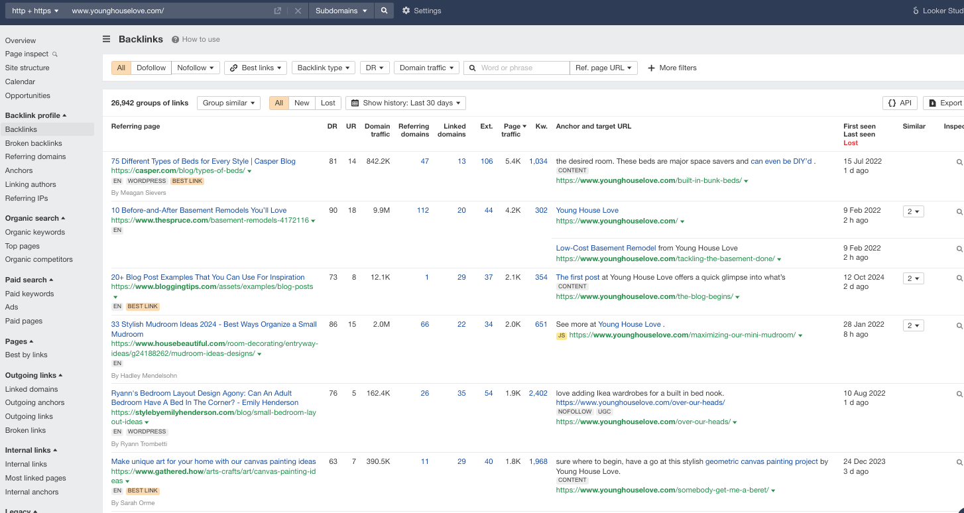
Task: Open the Backlink type dropdown
Action: coord(324,68)
